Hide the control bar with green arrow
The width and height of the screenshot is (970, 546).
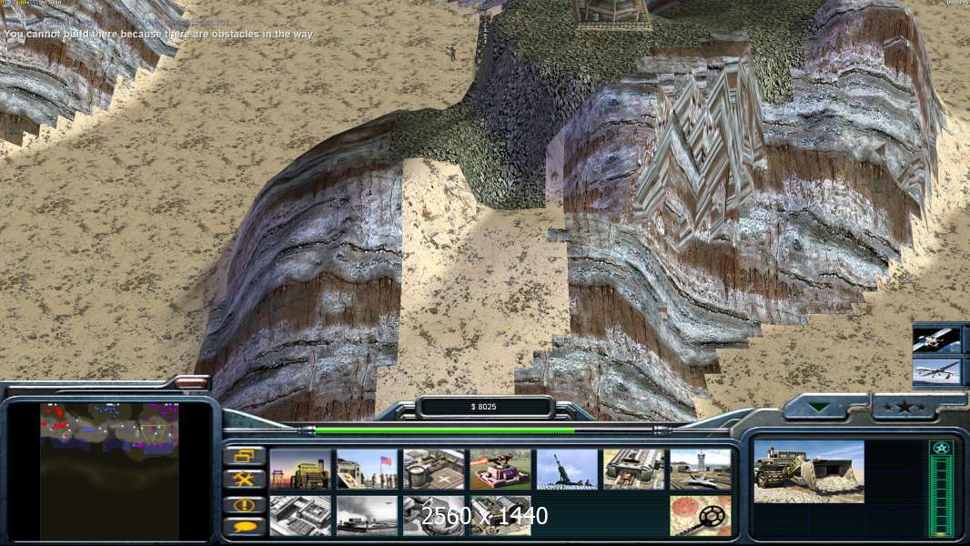click(x=820, y=407)
